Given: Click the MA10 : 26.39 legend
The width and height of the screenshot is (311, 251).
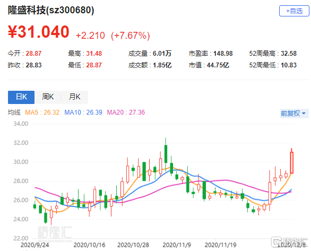Looking at the screenshot, I should tap(83, 112).
